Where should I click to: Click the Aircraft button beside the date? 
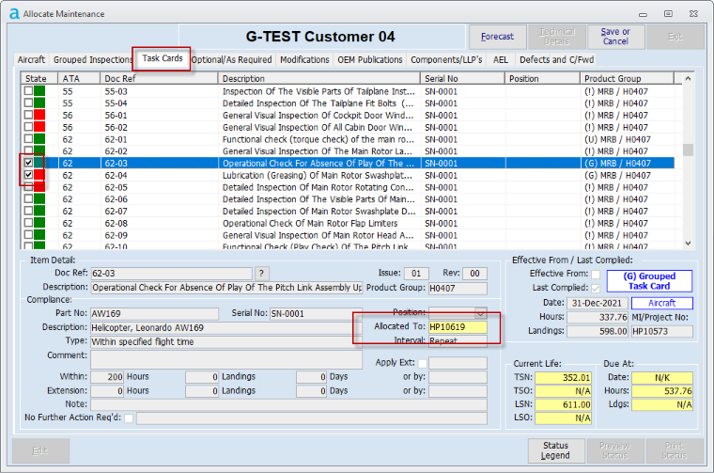662,303
